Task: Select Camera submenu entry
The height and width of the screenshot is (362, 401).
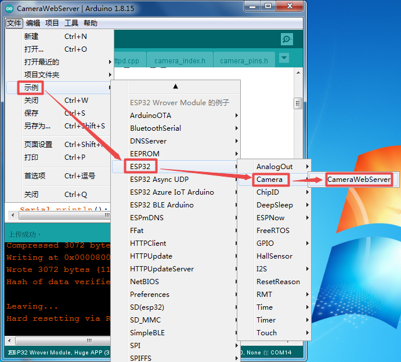Action: pyautogui.click(x=274, y=180)
